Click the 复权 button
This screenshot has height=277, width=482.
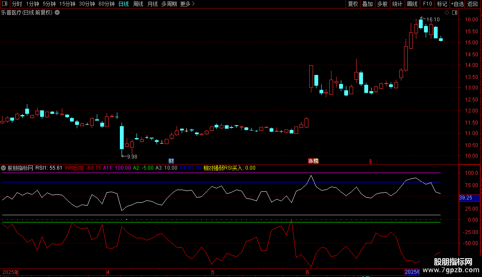tap(353, 4)
